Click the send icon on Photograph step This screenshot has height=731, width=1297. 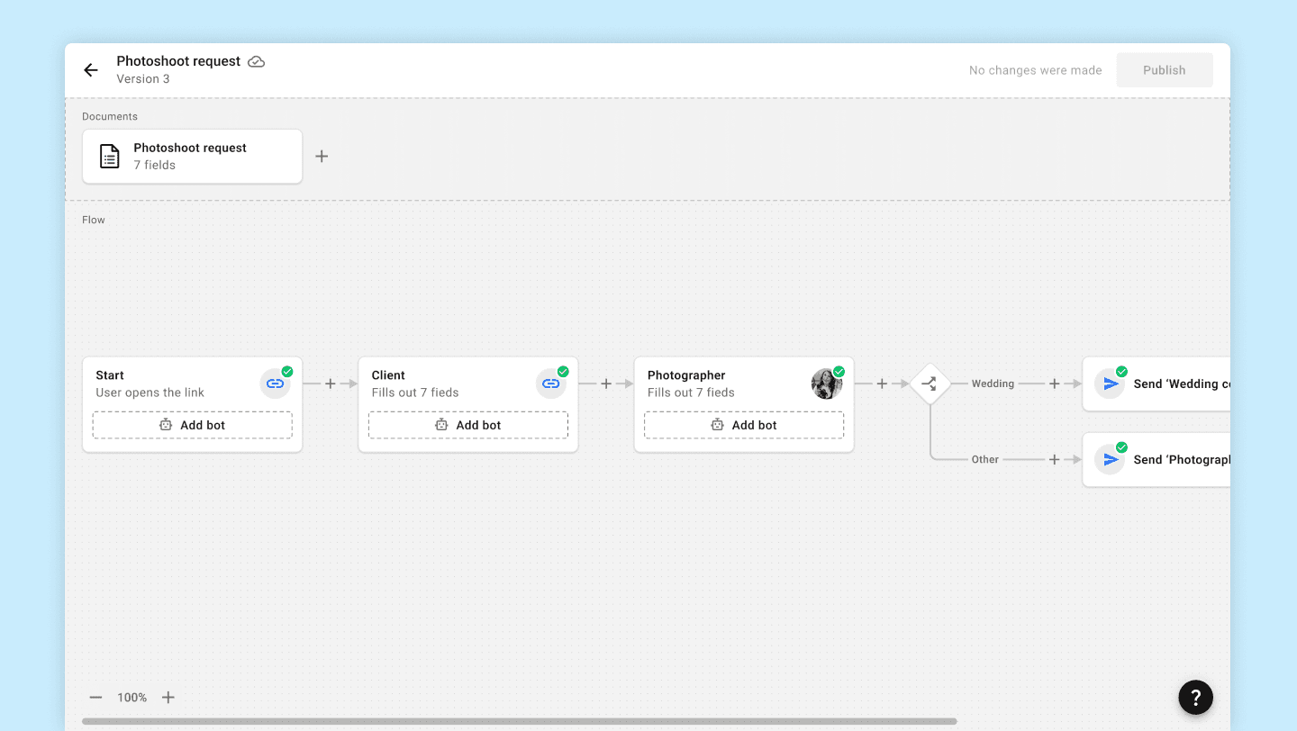coord(1111,459)
